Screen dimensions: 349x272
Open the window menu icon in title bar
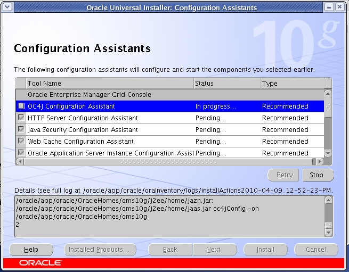(x=7, y=7)
